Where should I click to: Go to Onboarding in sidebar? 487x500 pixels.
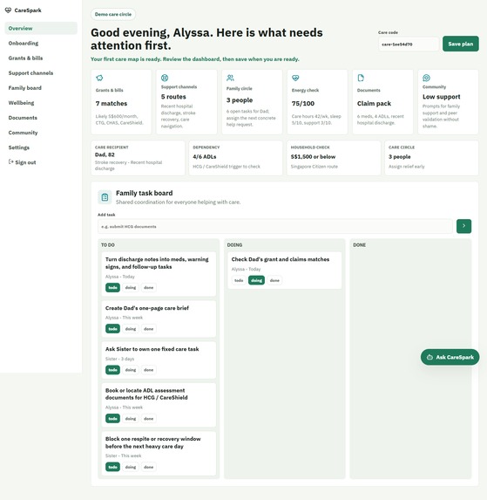tap(41, 43)
